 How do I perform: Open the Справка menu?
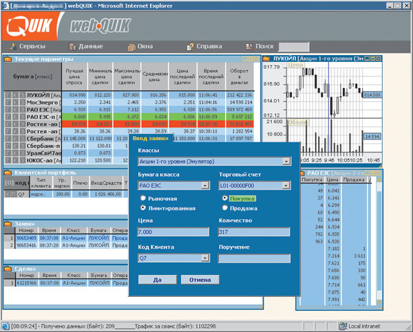point(209,46)
